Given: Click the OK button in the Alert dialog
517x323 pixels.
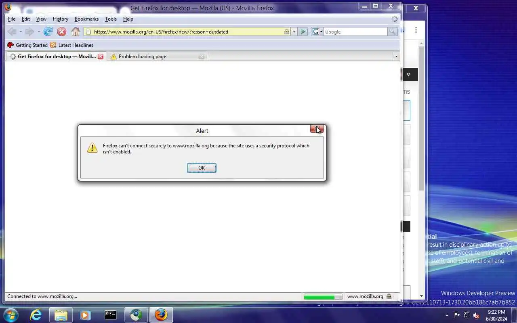Looking at the screenshot, I should click(x=202, y=168).
